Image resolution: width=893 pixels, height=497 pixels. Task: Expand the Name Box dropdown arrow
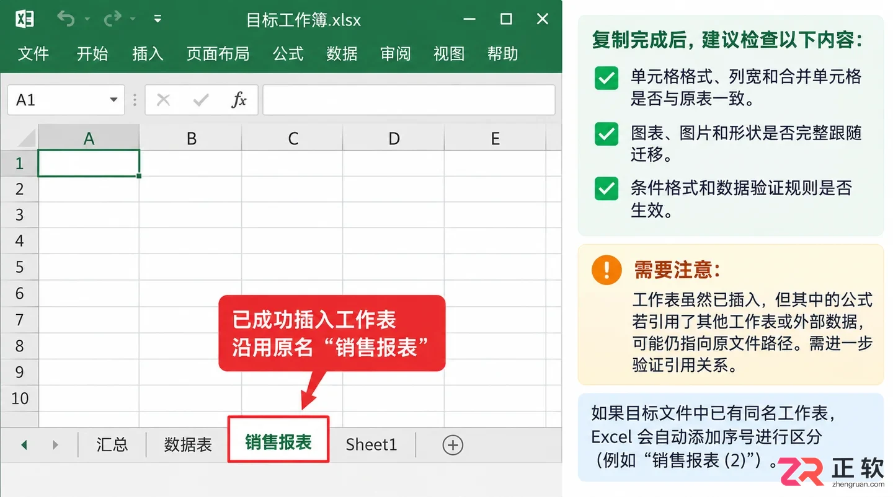(113, 100)
